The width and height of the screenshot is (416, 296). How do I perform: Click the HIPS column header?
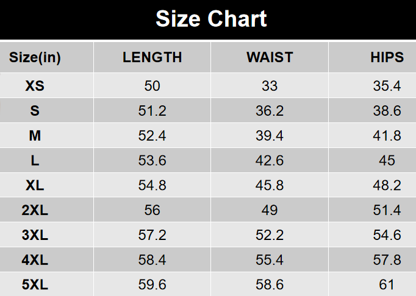387,58
